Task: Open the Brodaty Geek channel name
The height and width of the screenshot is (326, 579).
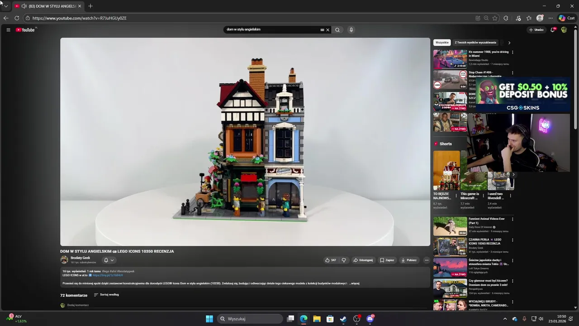Action: click(x=80, y=258)
